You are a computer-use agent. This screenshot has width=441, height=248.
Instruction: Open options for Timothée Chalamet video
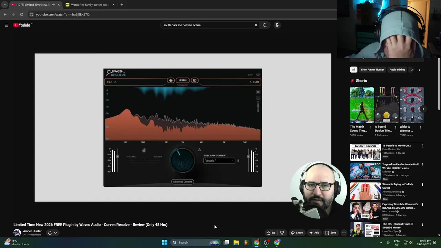422,205
